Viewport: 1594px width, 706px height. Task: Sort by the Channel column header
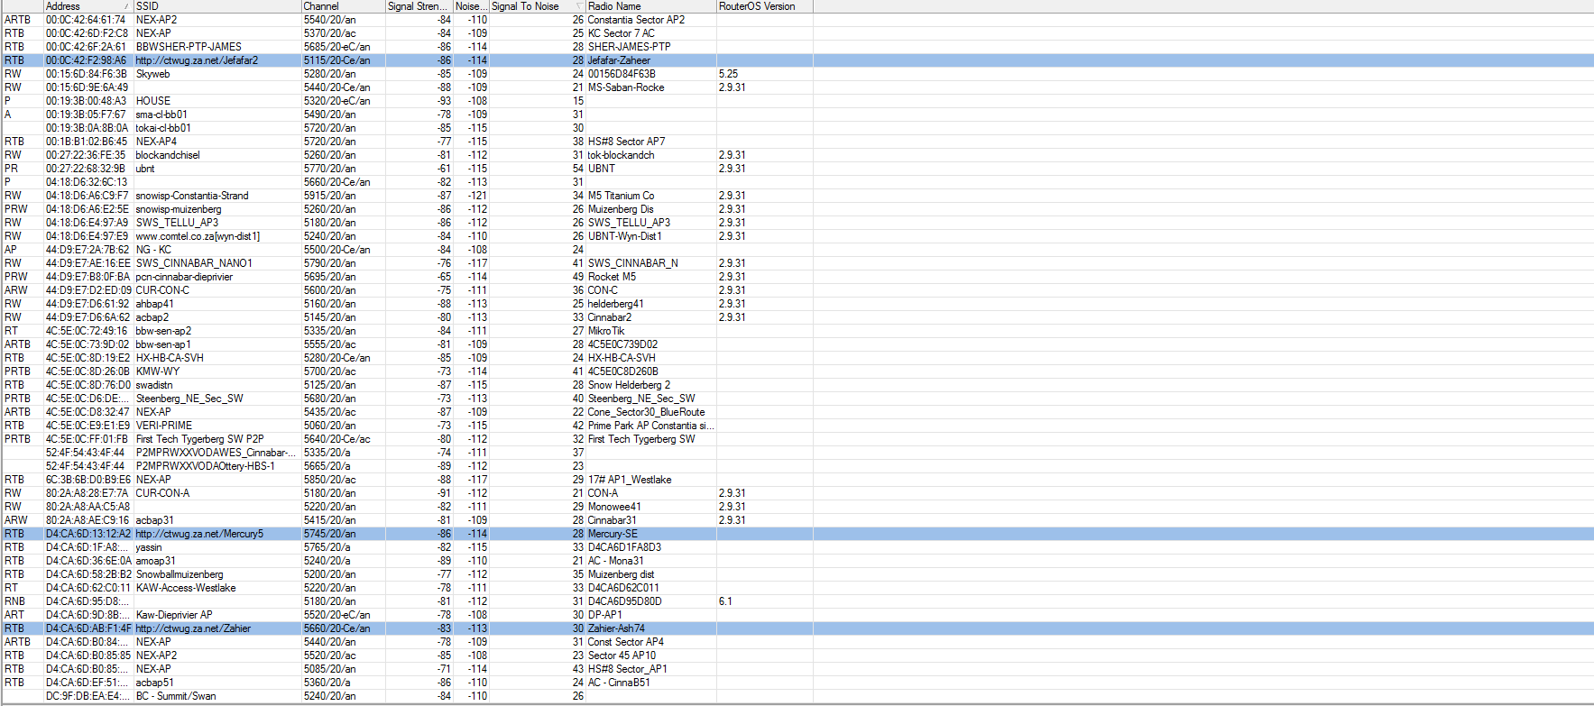343,6
